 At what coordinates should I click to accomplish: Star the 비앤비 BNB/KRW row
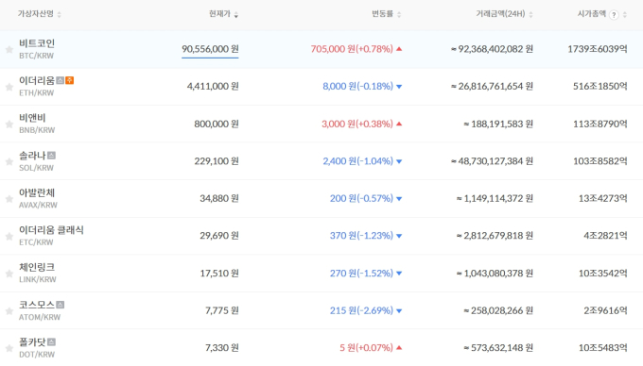click(9, 125)
